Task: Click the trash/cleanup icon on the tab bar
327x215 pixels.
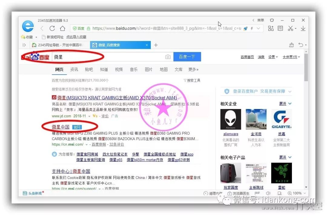Action: click(x=291, y=45)
